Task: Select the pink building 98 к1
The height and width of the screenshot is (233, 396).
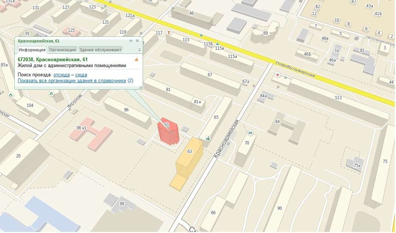Action: (91, 133)
